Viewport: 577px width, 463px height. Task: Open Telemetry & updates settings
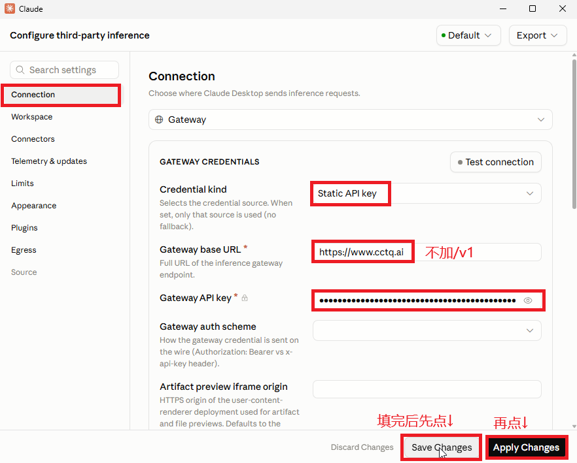click(x=49, y=161)
